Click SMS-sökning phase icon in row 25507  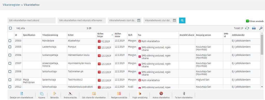point(140,65)
